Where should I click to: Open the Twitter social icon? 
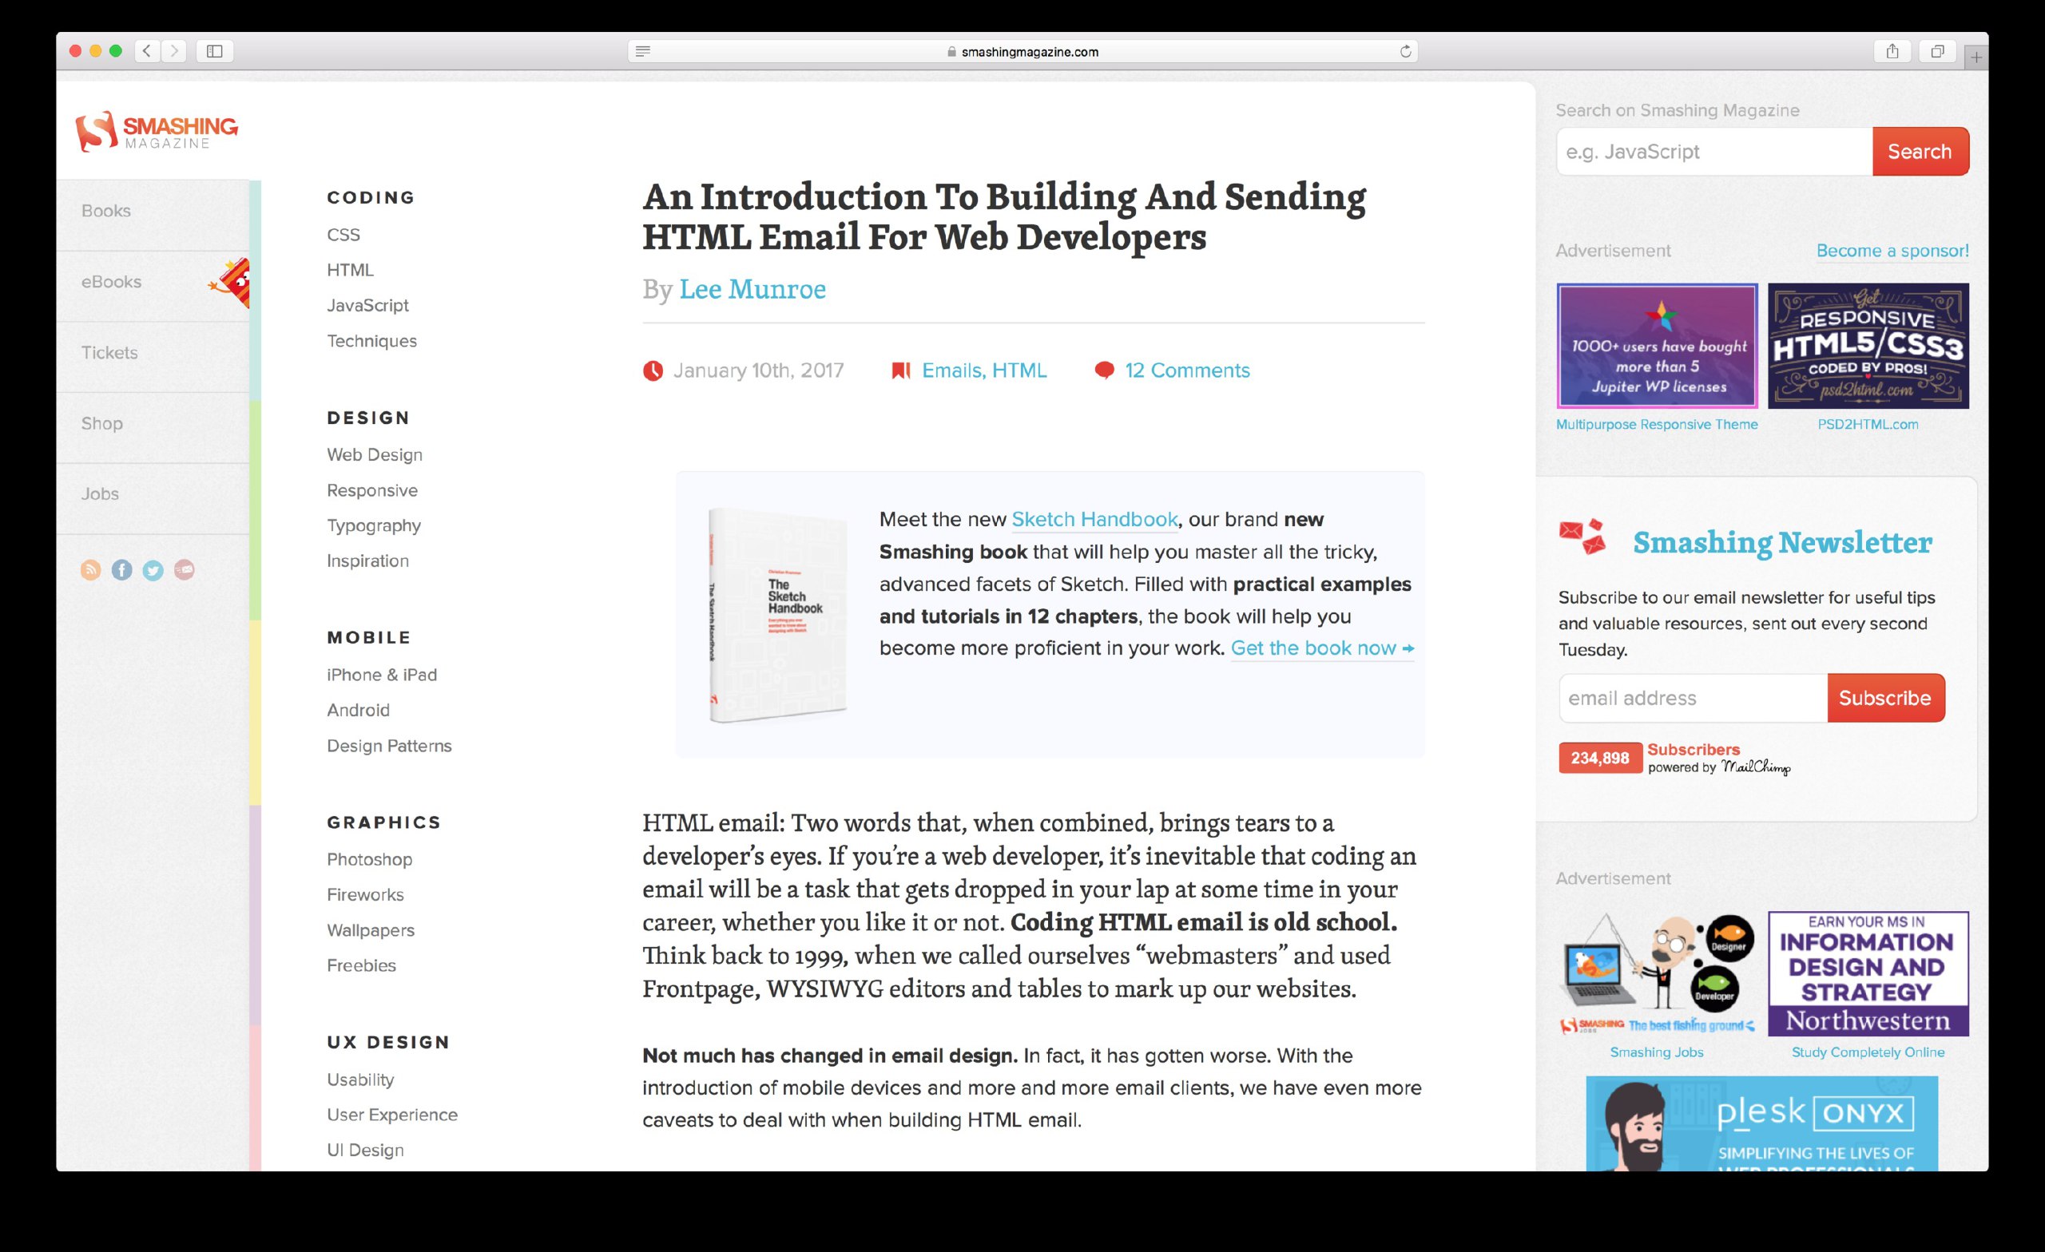tap(153, 570)
